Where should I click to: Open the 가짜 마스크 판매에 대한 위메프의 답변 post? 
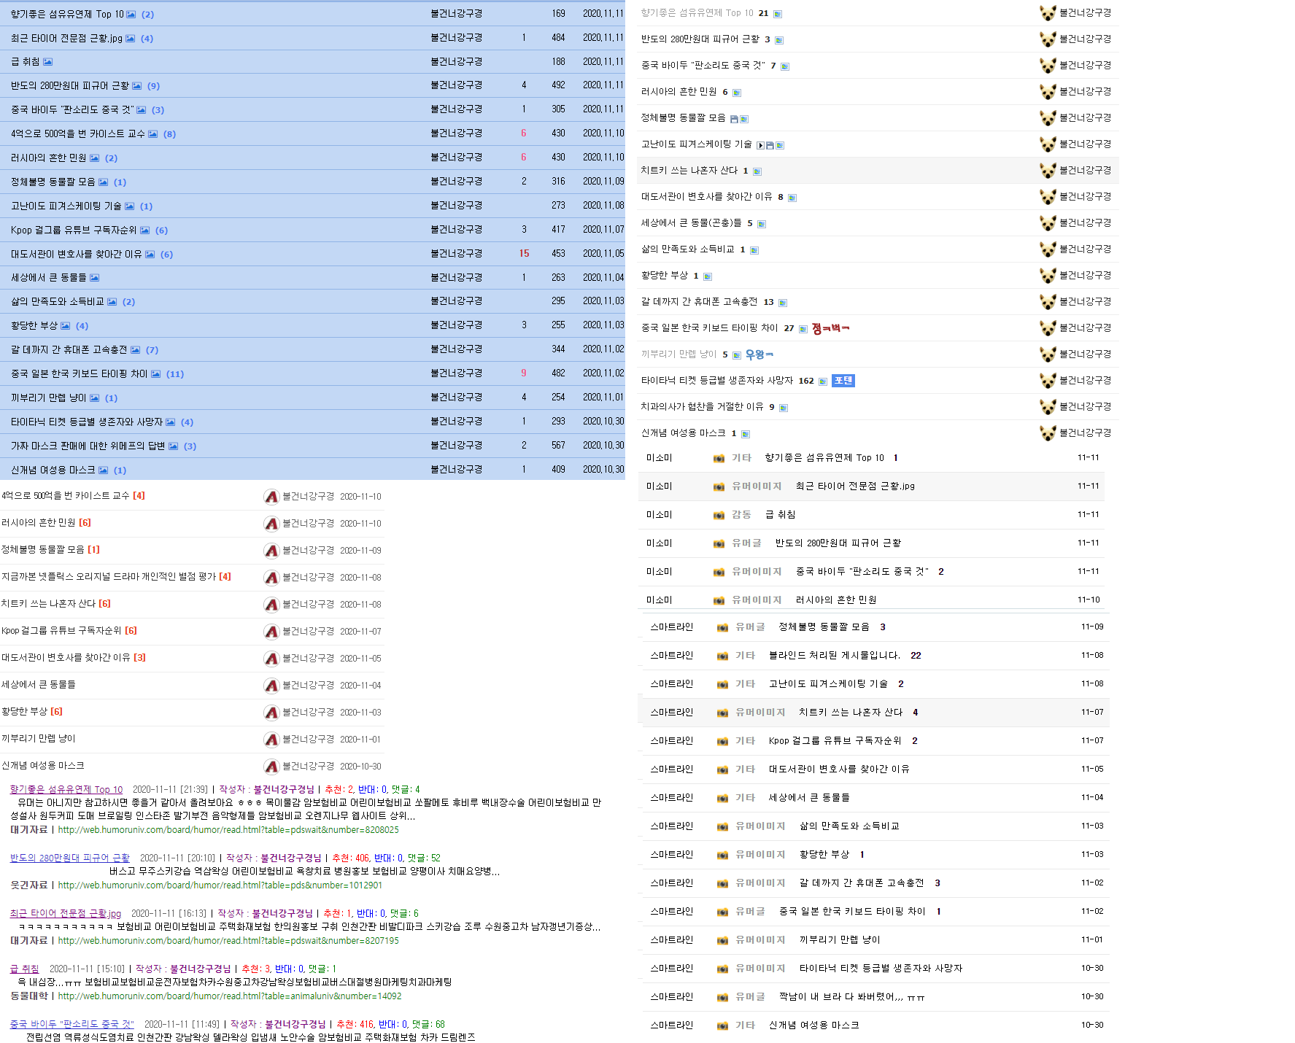(x=88, y=446)
